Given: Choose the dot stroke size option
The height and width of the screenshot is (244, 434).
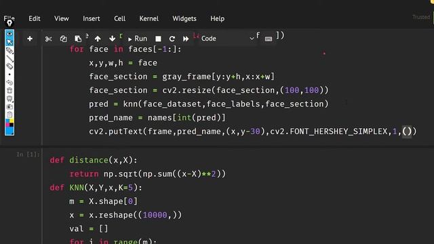Looking at the screenshot, I should 9,75.
